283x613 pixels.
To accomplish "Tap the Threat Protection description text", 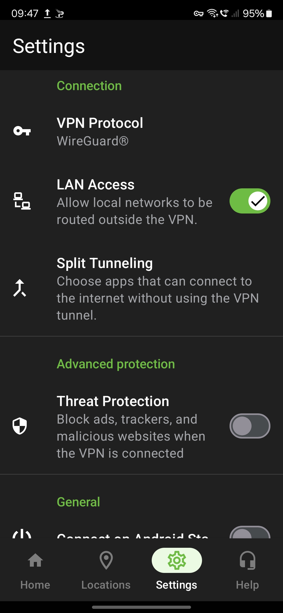I will (x=131, y=436).
